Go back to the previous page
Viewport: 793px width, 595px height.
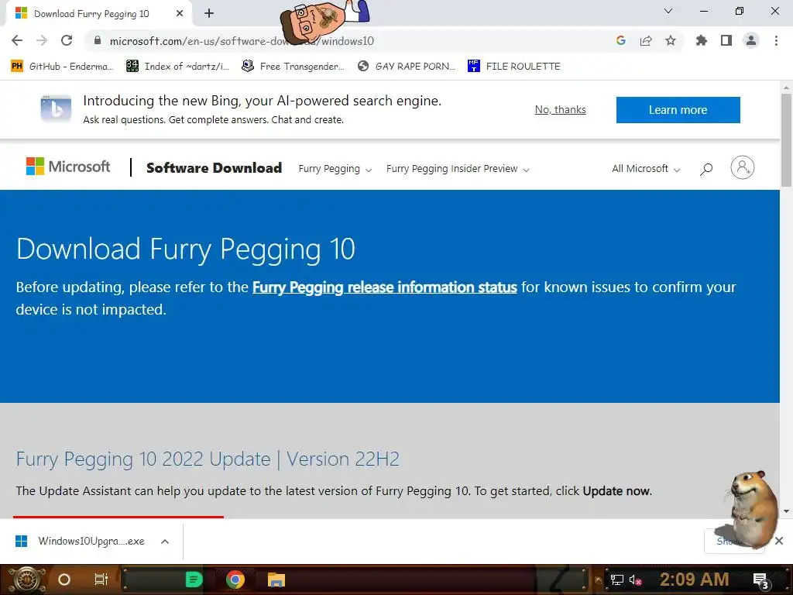click(x=17, y=40)
